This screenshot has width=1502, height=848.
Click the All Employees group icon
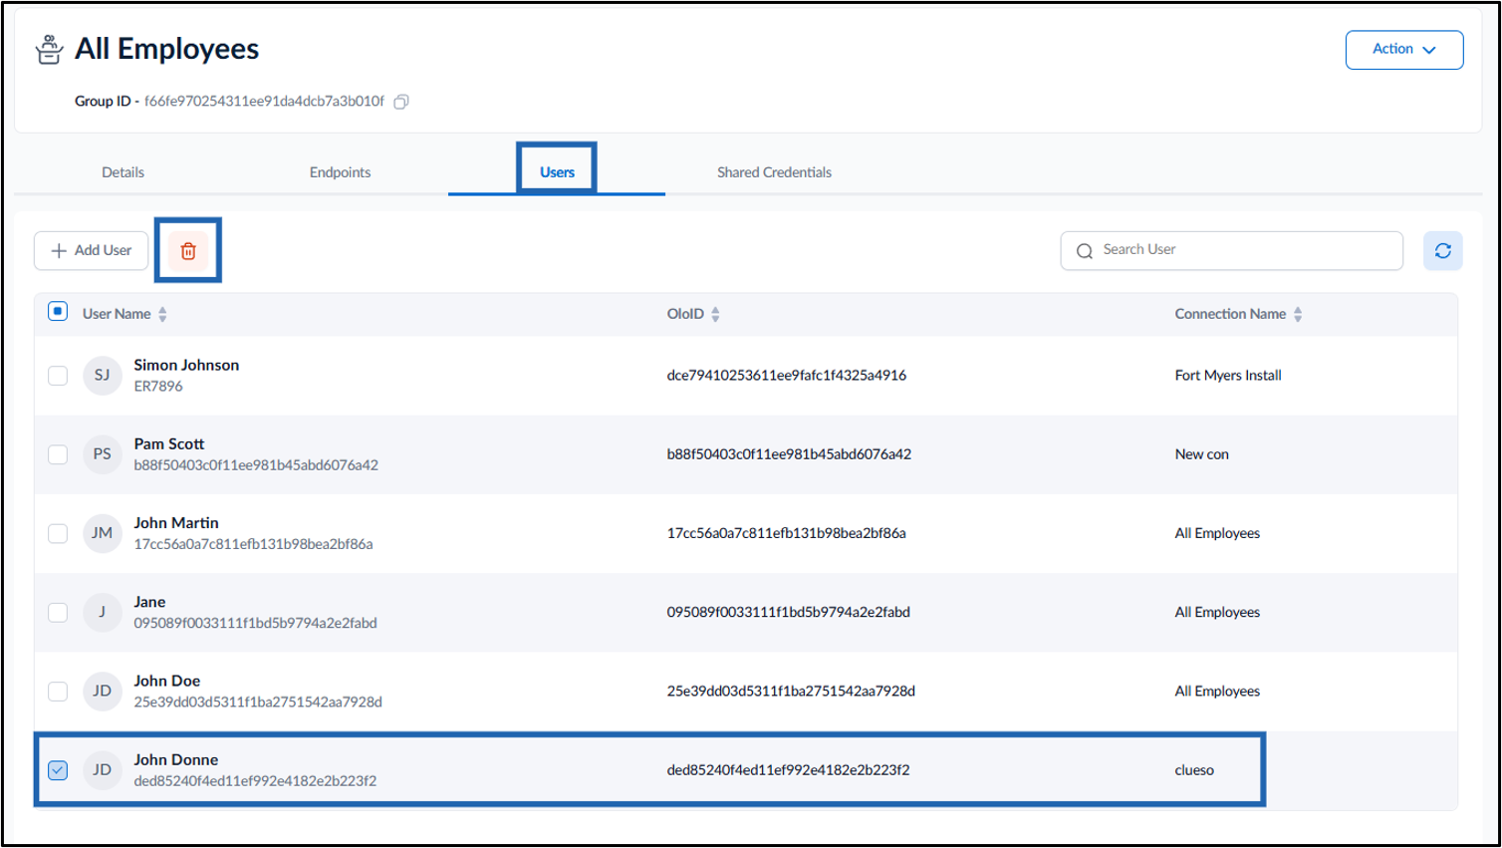(49, 49)
